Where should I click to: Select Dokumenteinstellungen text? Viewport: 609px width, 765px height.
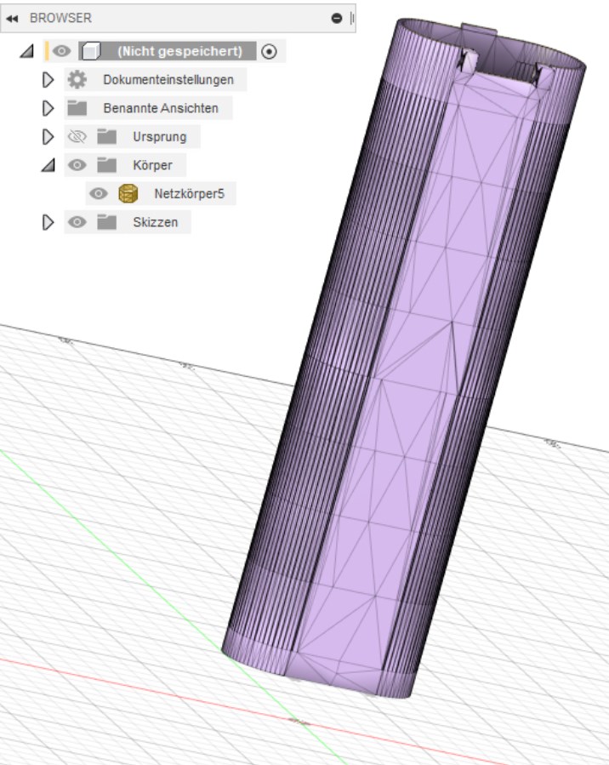tap(168, 79)
